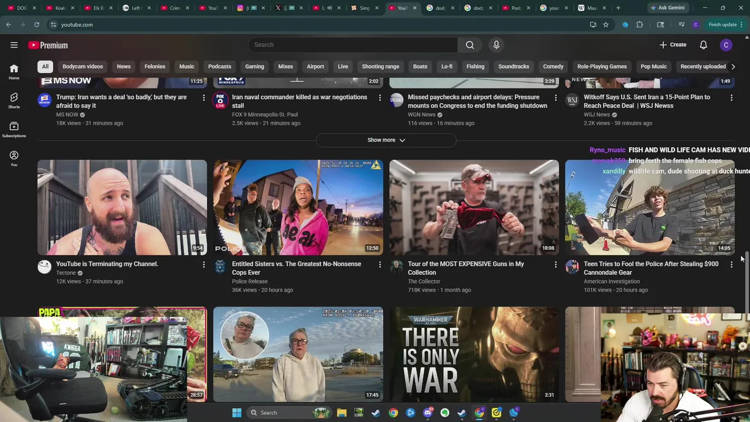Play the Warhammer There Is Only War thumbnail
This screenshot has height=422, width=750.
point(474,354)
